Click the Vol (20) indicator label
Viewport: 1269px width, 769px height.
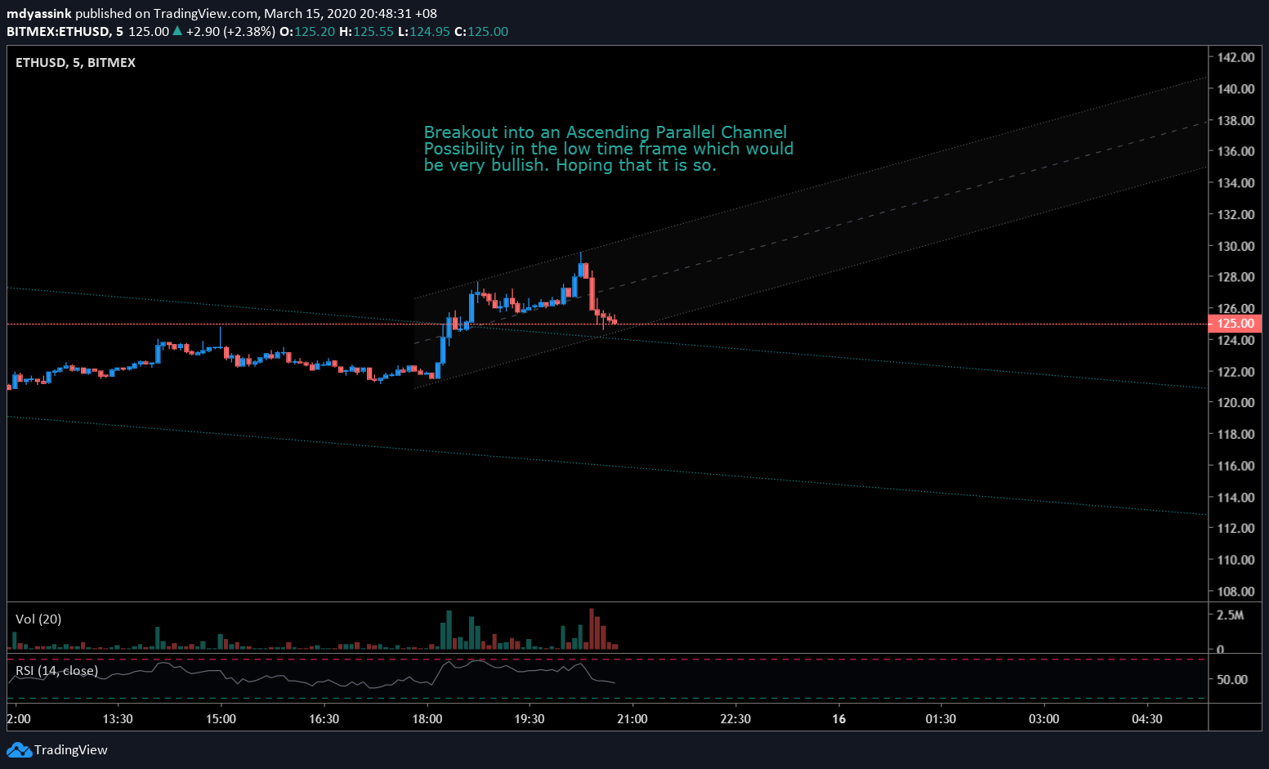point(38,619)
